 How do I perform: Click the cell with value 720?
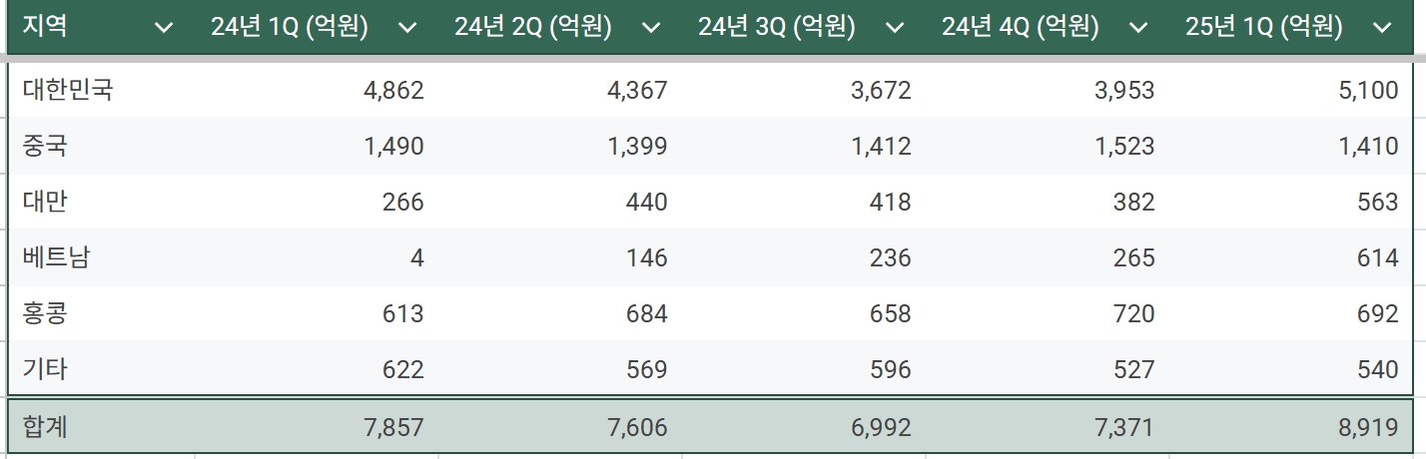click(x=1048, y=314)
